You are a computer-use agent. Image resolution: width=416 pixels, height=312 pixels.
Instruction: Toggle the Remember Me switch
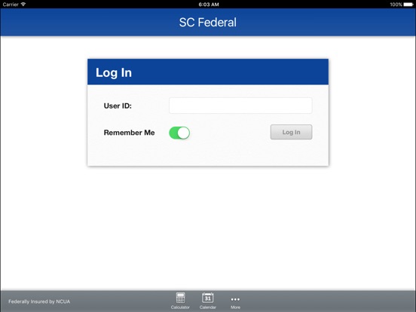point(179,133)
